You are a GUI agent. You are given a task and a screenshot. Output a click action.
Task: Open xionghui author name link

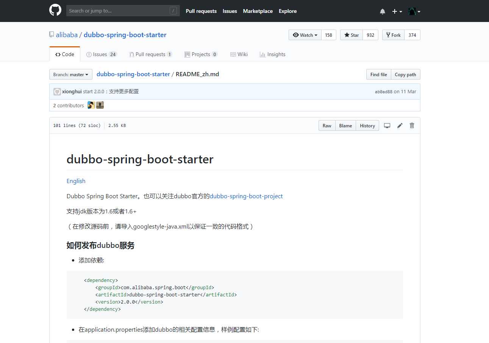[72, 91]
